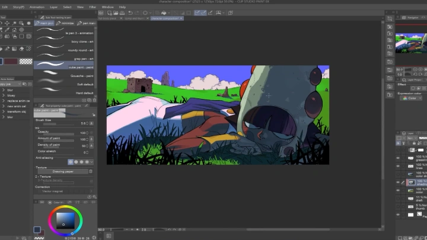Redo the undone action
The image size is (427, 240).
(137, 13)
